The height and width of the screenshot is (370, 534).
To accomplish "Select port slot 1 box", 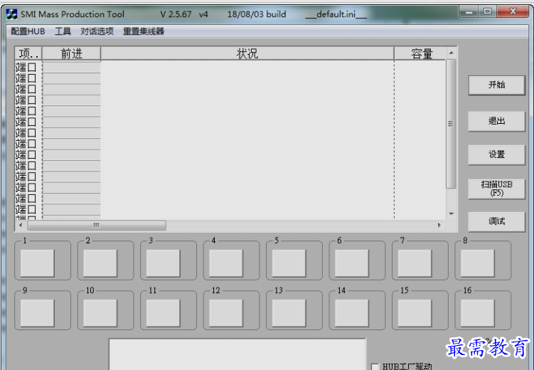I will click(x=38, y=263).
